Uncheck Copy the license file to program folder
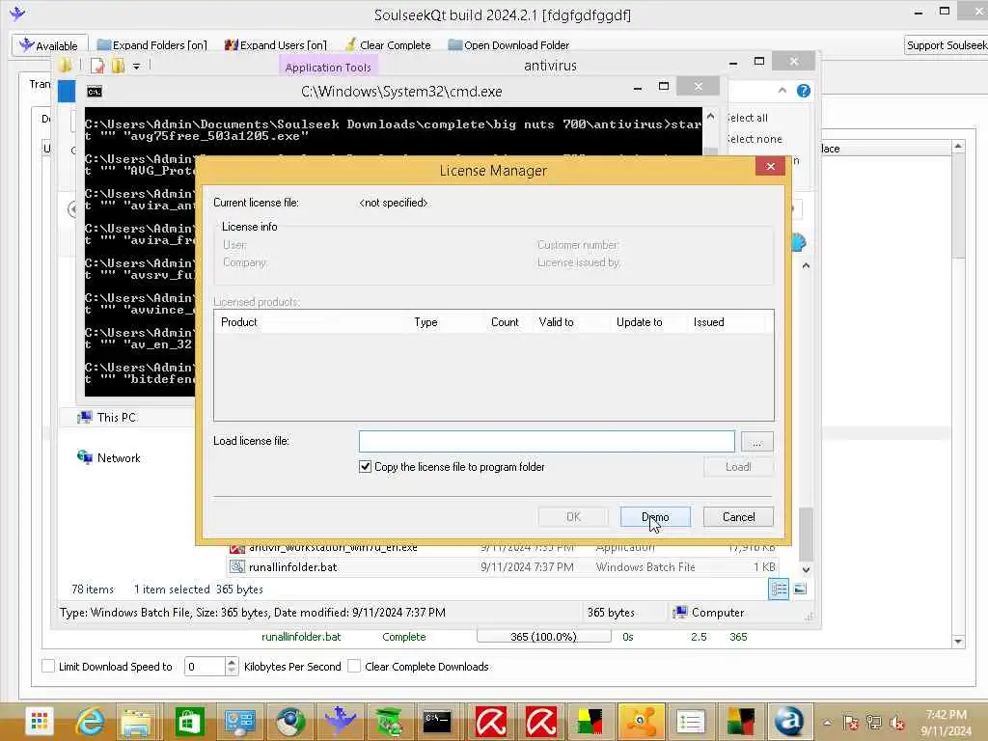The width and height of the screenshot is (988, 741). click(x=366, y=467)
